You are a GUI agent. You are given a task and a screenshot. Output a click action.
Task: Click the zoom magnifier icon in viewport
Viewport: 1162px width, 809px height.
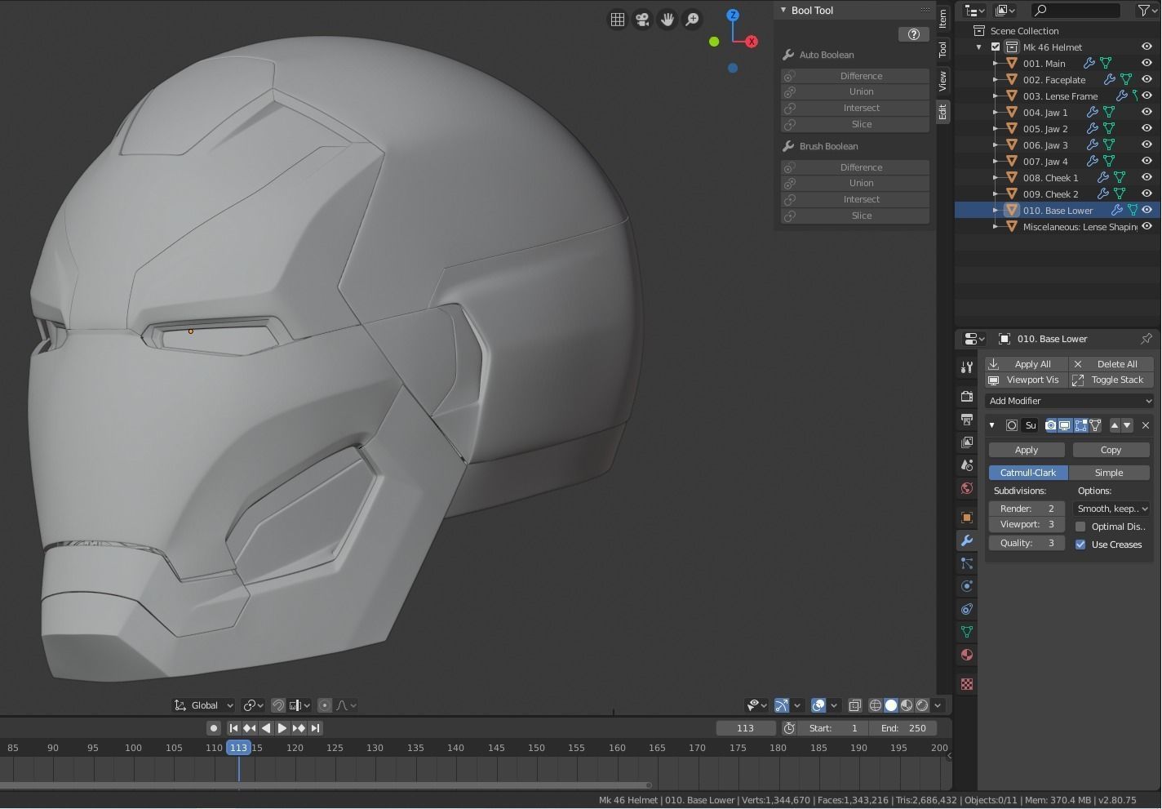tap(692, 20)
